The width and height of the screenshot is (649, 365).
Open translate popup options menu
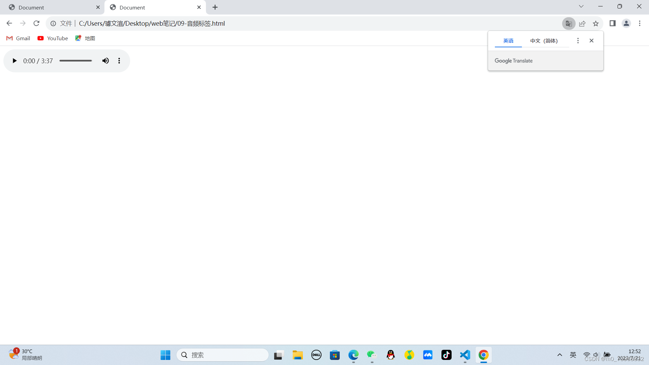(578, 41)
